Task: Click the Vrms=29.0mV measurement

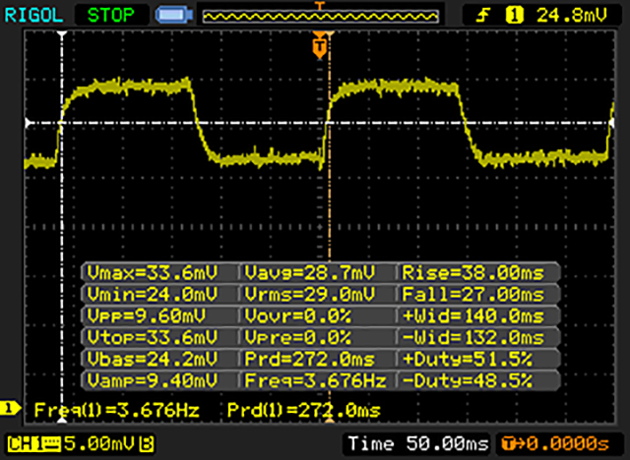Action: 310,294
